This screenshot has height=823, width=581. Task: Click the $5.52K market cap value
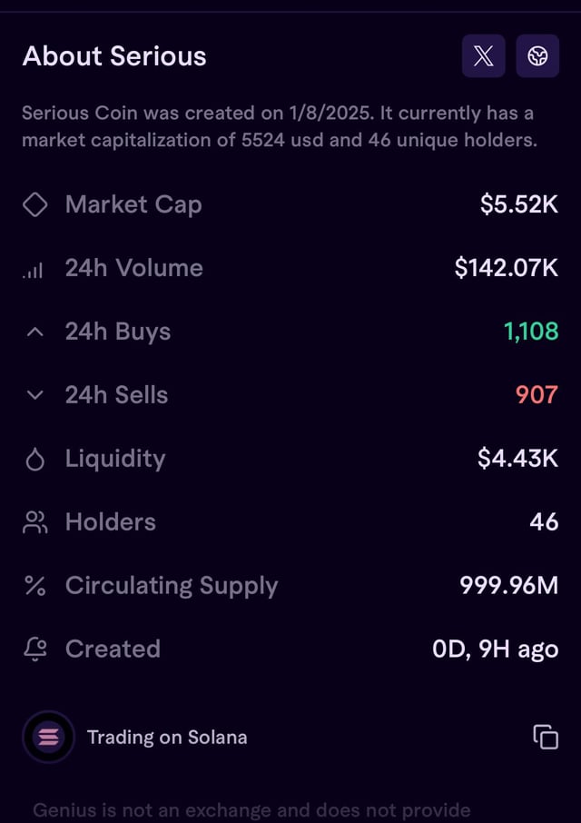point(519,204)
